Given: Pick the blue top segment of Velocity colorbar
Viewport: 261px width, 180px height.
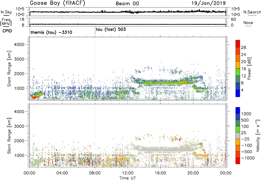Looking at the screenshot, I should (x=238, y=110).
